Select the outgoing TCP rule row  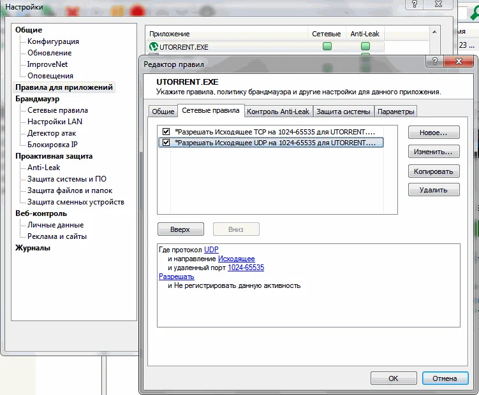tap(271, 132)
